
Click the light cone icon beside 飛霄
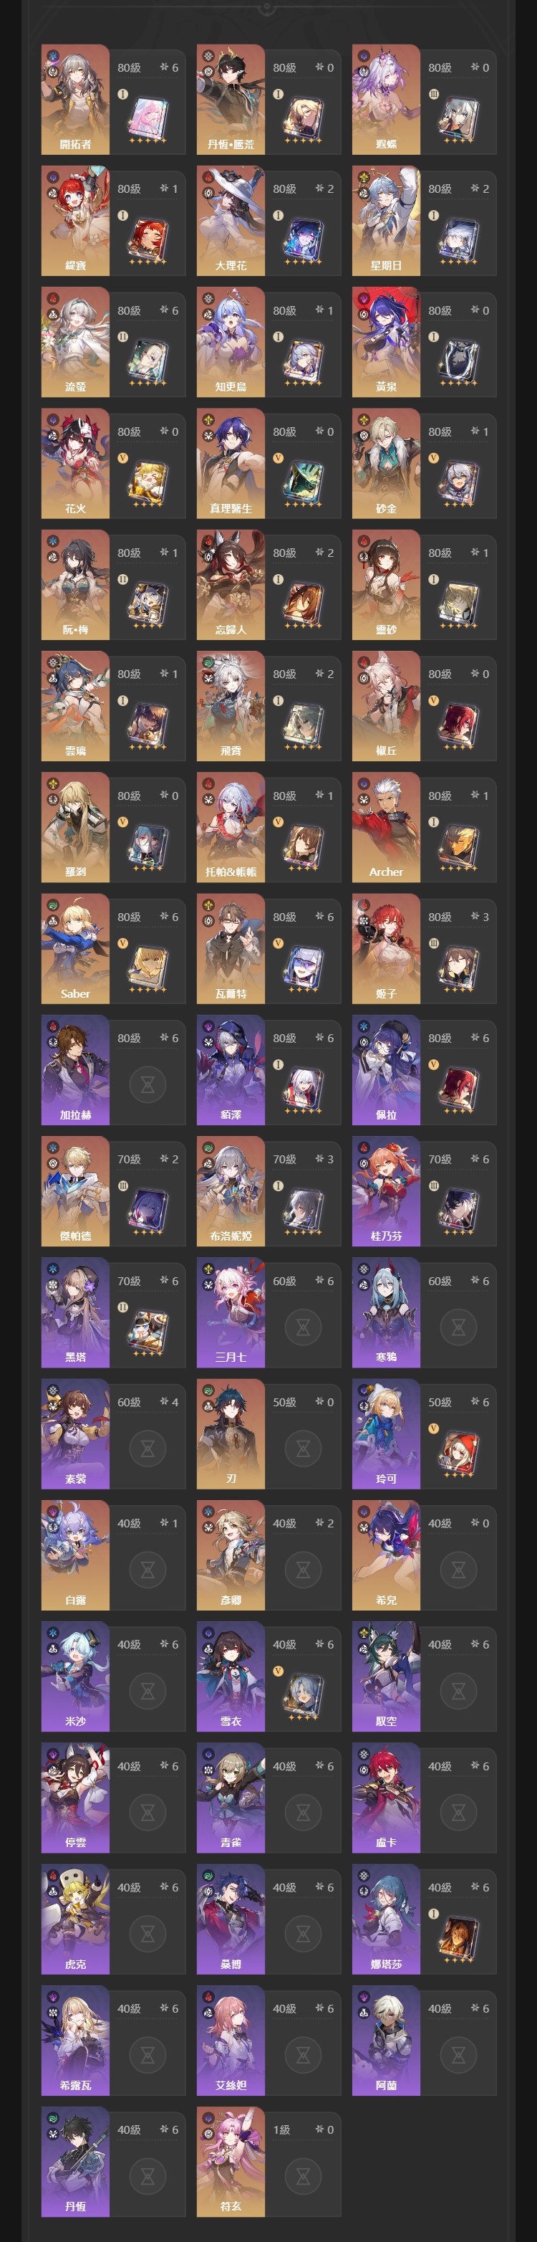tap(302, 726)
